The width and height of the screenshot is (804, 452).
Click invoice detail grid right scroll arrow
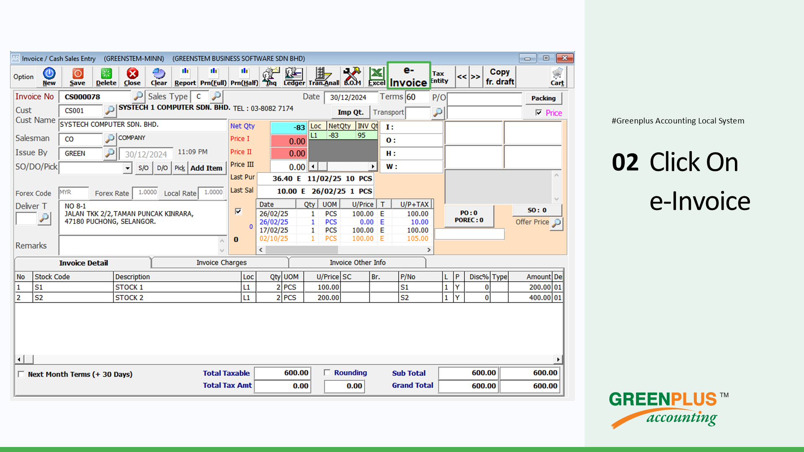[x=558, y=359]
